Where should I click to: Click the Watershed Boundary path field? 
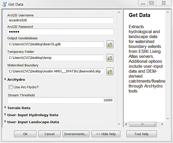click(56, 71)
